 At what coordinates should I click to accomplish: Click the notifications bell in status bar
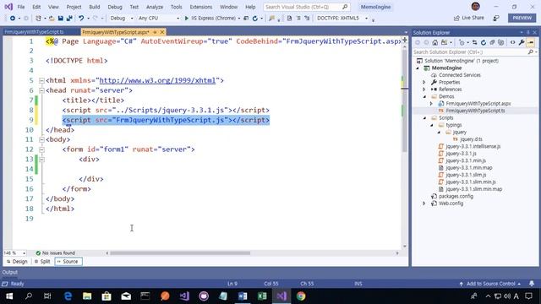[532, 284]
